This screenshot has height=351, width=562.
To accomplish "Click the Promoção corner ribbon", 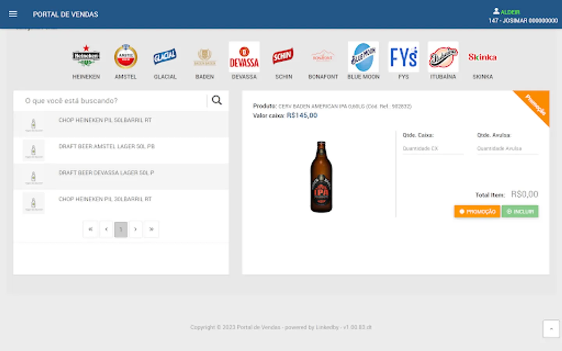I will coord(535,105).
